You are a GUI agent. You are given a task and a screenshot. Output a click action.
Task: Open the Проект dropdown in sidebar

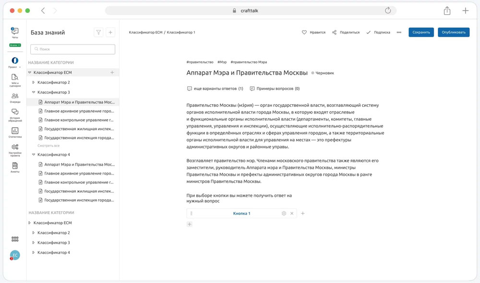click(15, 63)
